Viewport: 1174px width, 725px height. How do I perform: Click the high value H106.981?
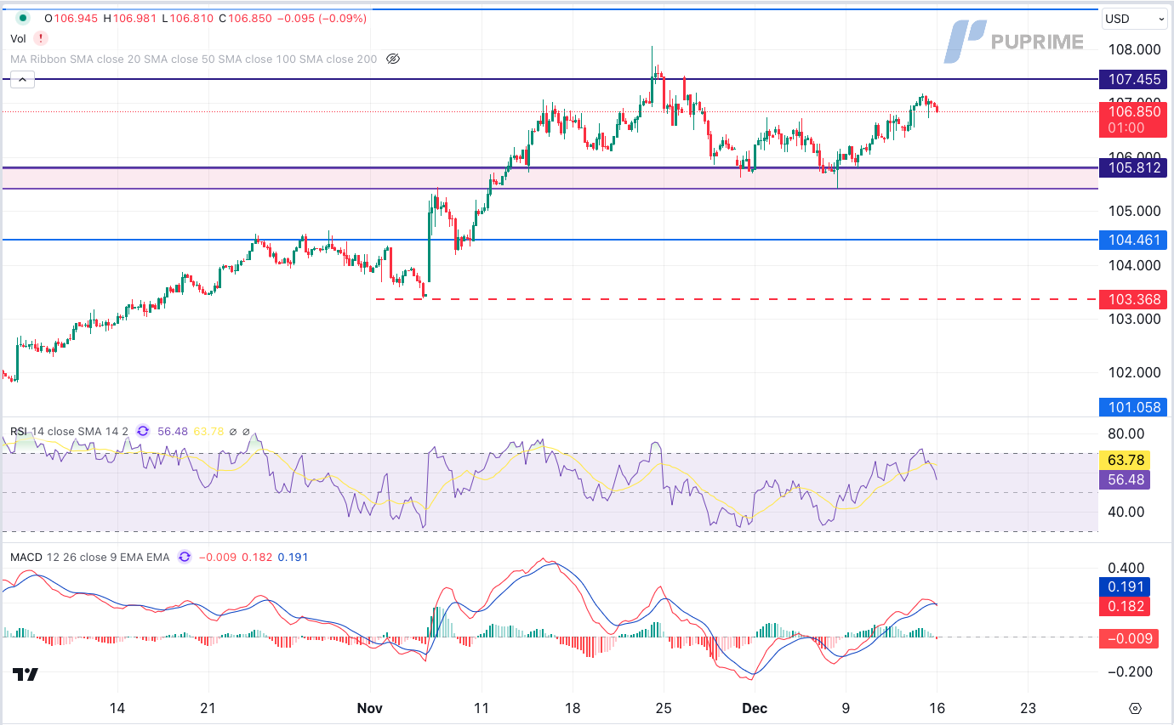[x=129, y=18]
